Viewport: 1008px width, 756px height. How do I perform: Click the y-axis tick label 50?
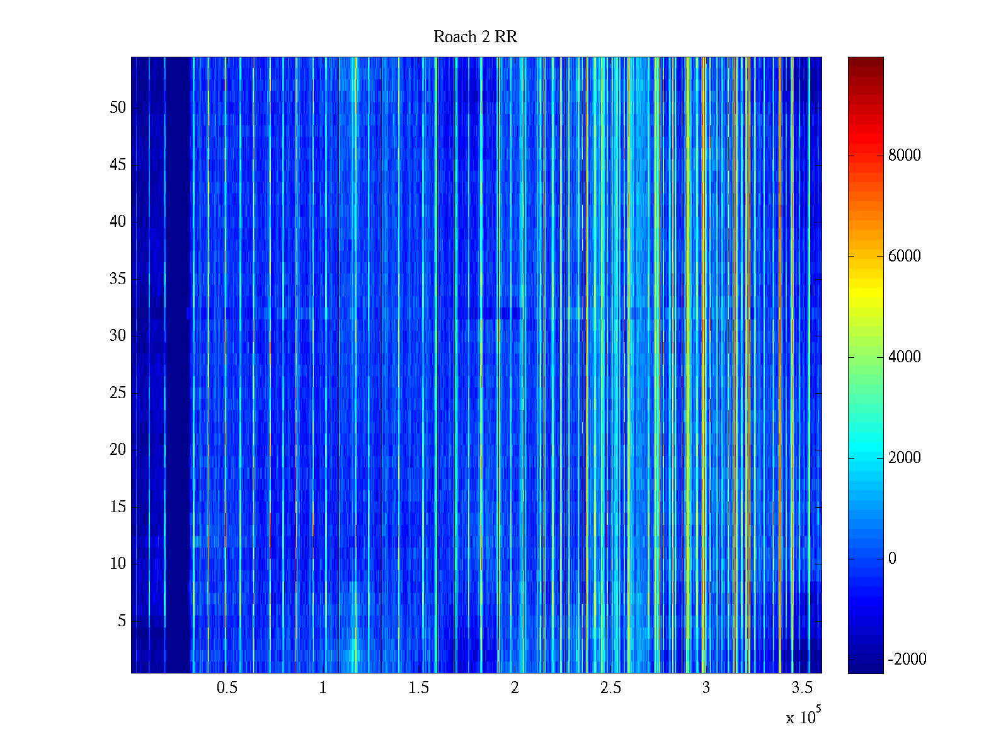point(118,108)
